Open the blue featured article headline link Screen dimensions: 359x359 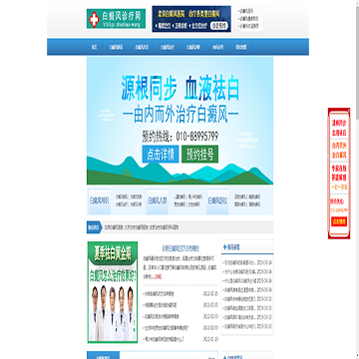(180, 248)
